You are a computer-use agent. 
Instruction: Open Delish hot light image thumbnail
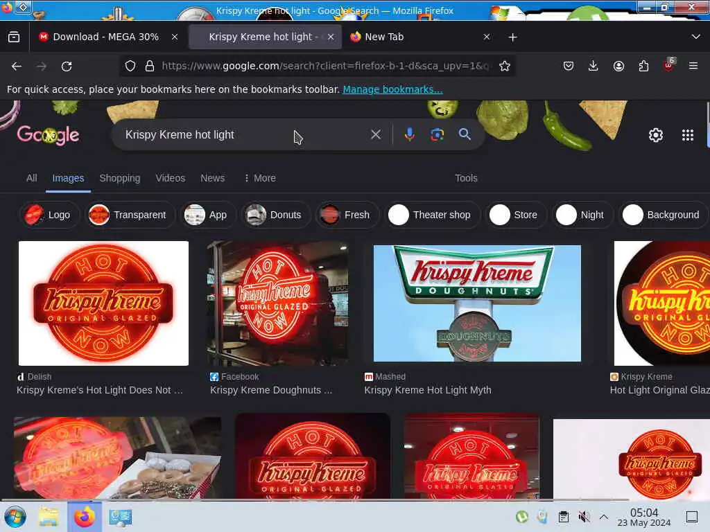[104, 303]
